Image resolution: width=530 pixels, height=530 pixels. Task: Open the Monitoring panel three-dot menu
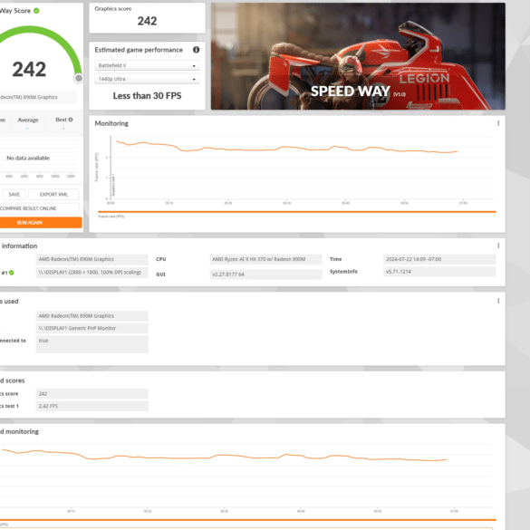pos(498,123)
